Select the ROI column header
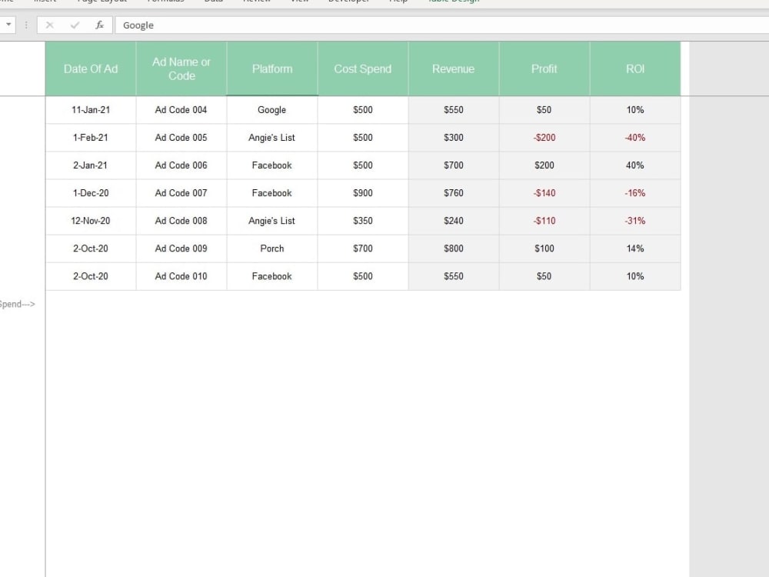The width and height of the screenshot is (769, 577). pos(635,68)
